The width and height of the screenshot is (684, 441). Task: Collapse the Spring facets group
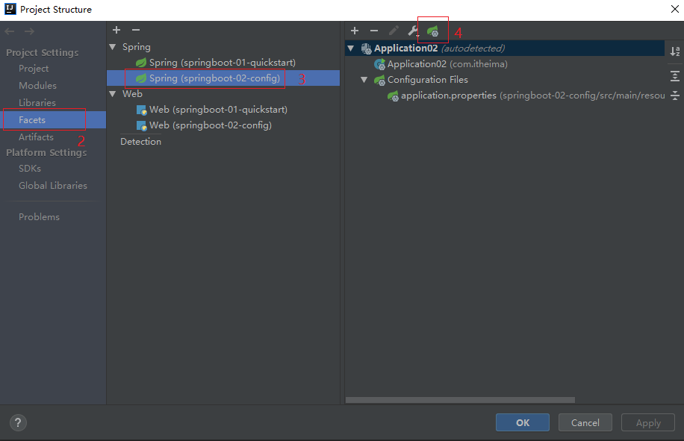(114, 47)
